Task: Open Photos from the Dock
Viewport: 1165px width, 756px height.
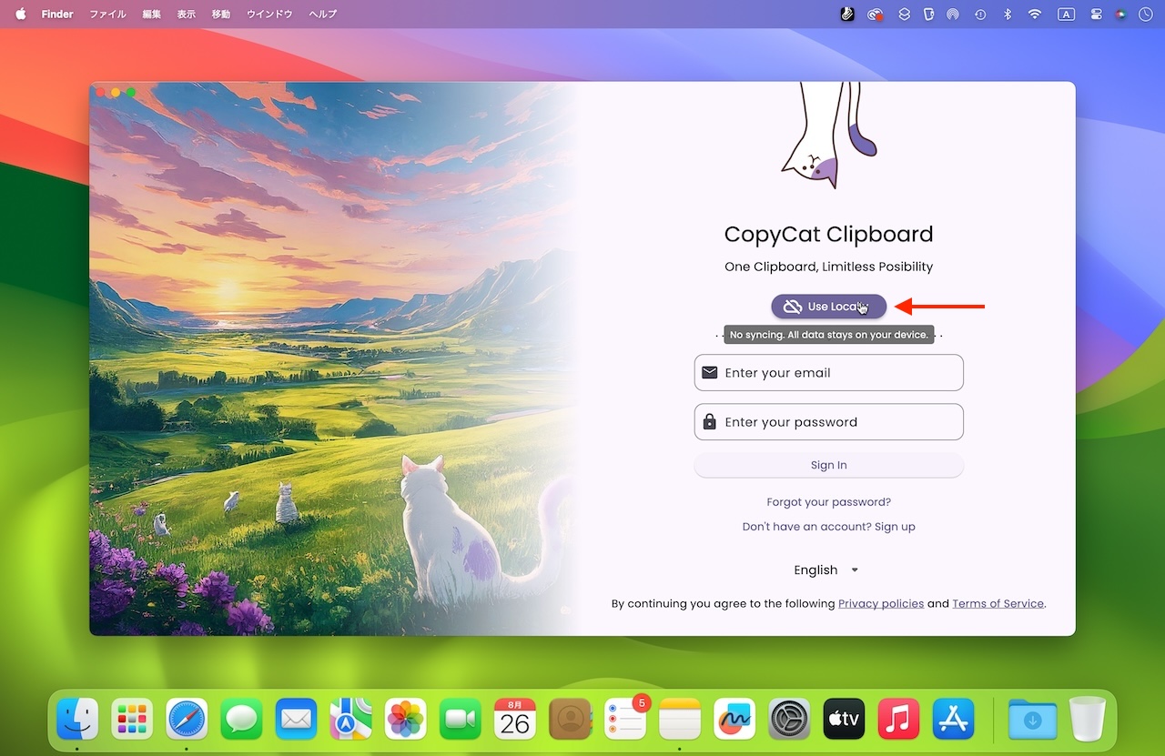Action: (406, 720)
